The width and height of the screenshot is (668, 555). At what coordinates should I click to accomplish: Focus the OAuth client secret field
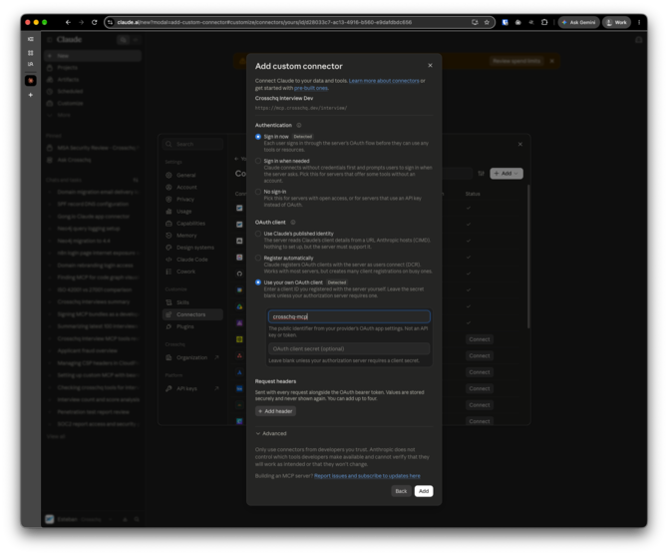(349, 348)
